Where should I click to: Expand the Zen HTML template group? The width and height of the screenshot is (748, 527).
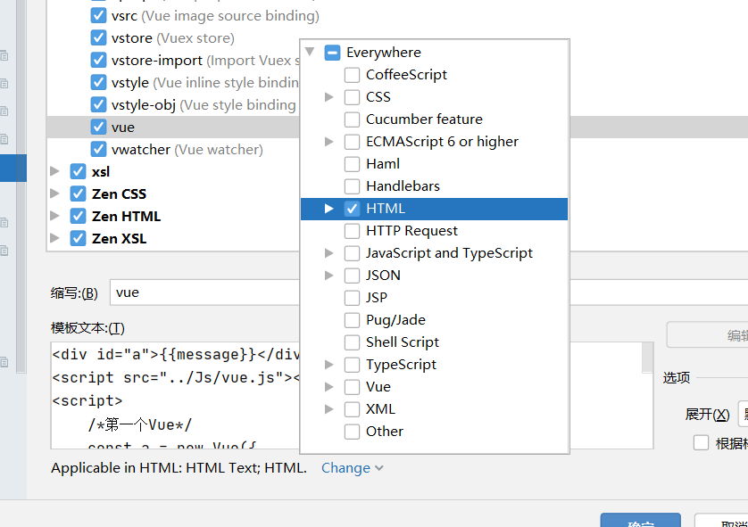(55, 216)
